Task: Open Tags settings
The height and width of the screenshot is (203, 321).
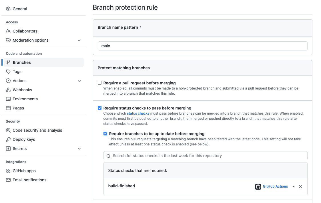Action: tap(17, 72)
